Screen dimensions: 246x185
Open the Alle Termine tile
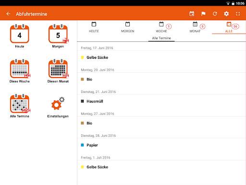point(20,106)
